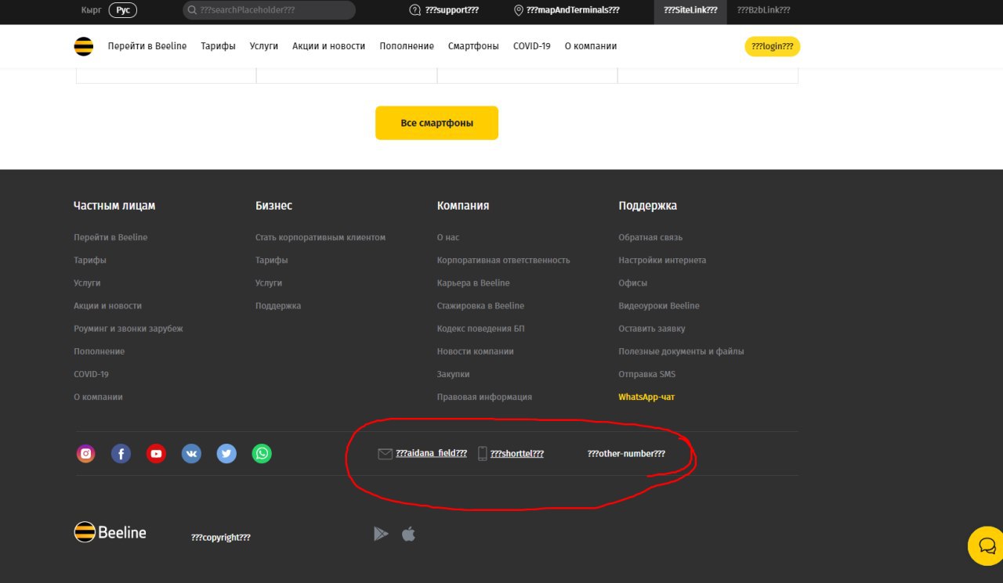Open Закупки footer link

[454, 374]
